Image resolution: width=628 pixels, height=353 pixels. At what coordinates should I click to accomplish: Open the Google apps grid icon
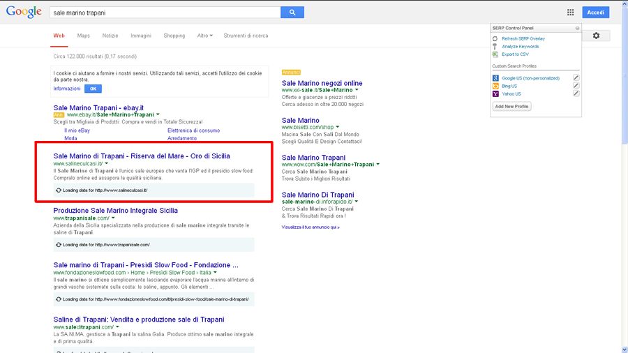(570, 13)
